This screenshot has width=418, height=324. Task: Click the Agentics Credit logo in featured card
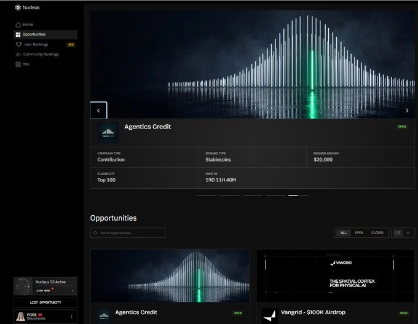(108, 133)
